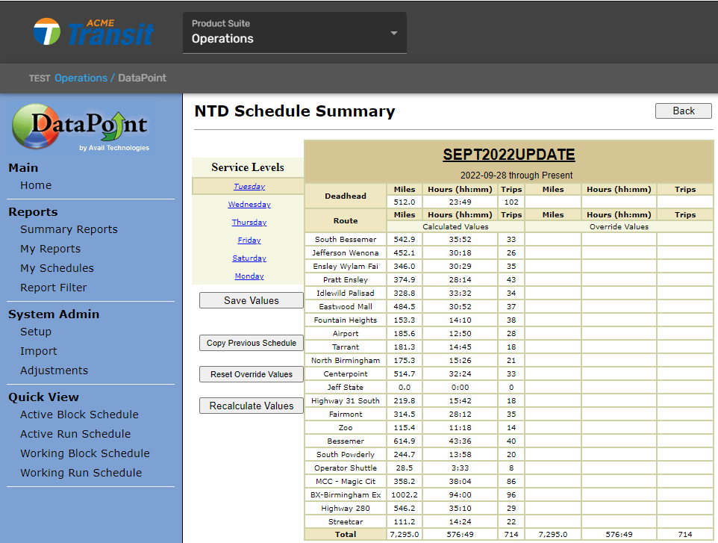Click the North Birmingham route name
Viewport: 718px width, 543px height.
click(346, 360)
